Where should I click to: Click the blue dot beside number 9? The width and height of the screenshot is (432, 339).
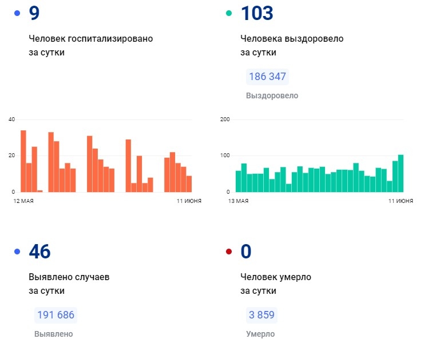pyautogui.click(x=18, y=14)
